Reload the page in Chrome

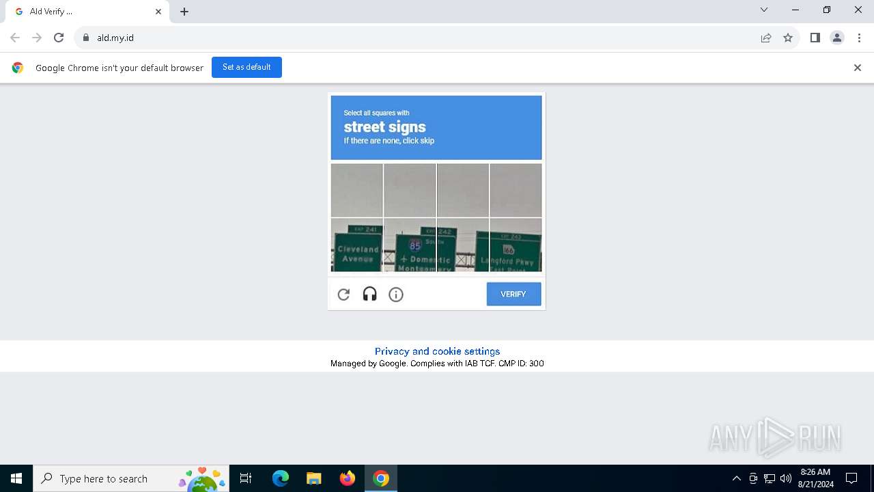click(x=59, y=38)
